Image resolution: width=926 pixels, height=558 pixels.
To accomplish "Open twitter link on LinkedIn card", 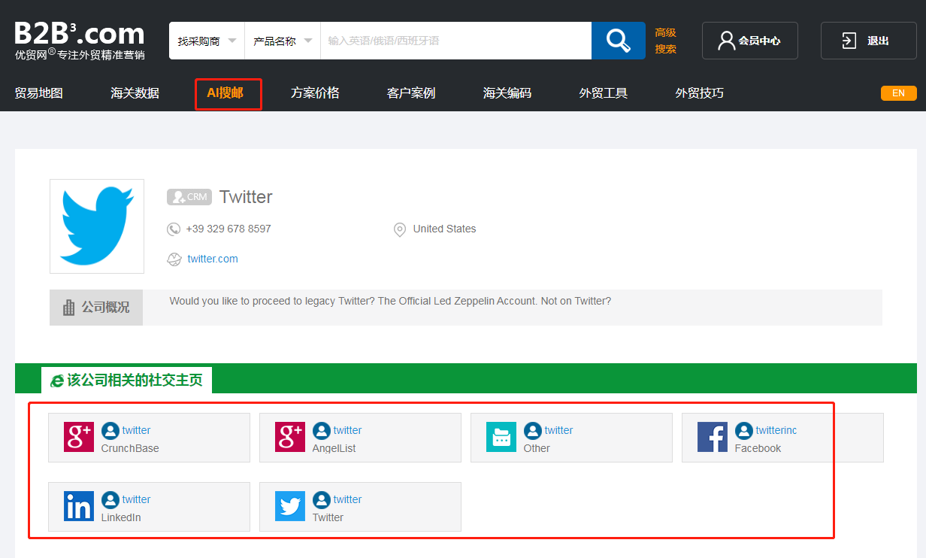I will coord(137,499).
